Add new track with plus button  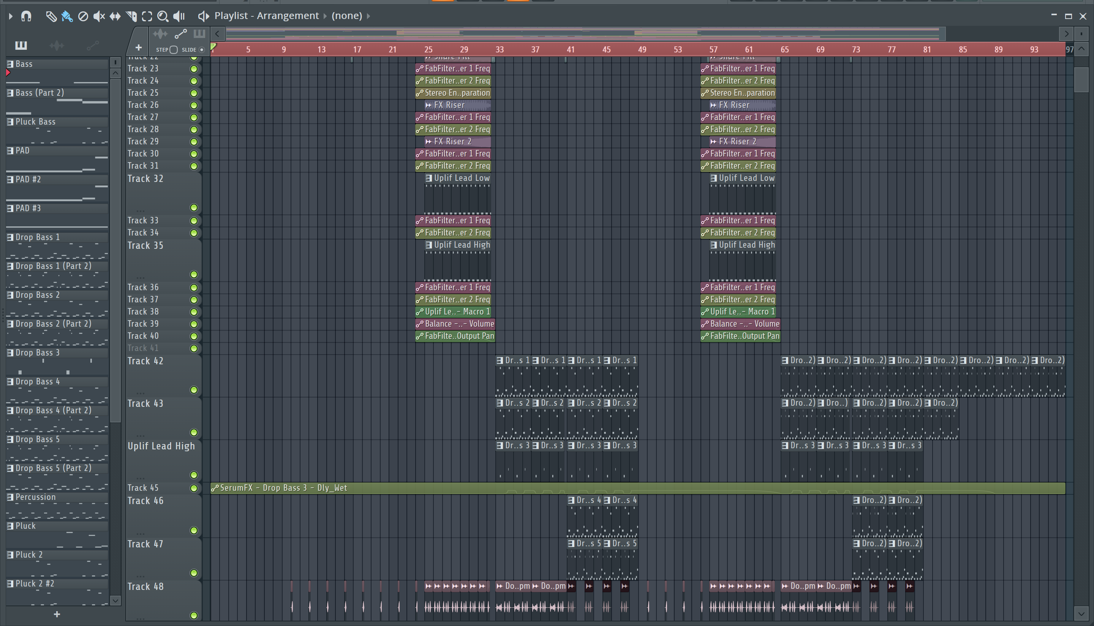[138, 47]
